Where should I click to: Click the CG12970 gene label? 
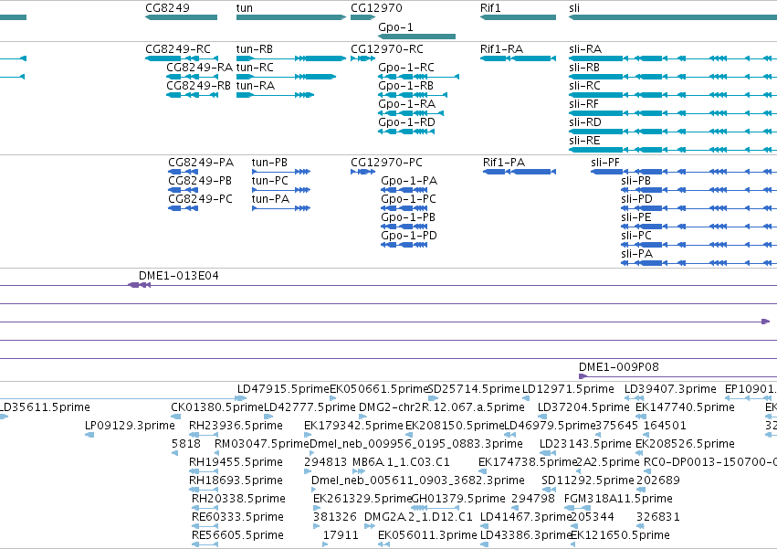coord(376,8)
